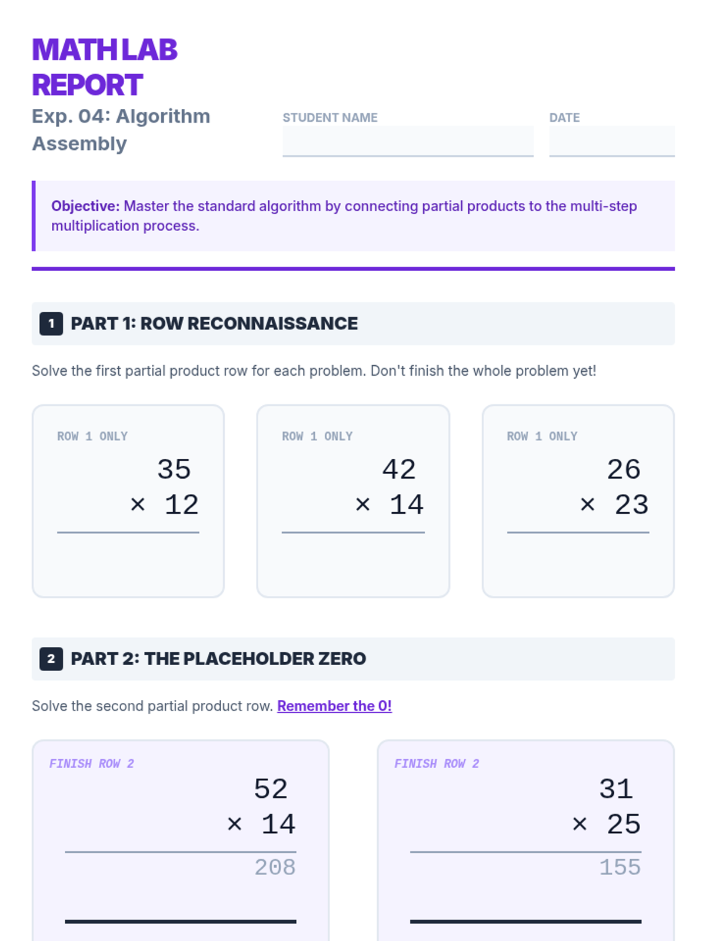The width and height of the screenshot is (706, 941).
Task: Click the 42 × 14 problem card
Action: pos(353,500)
